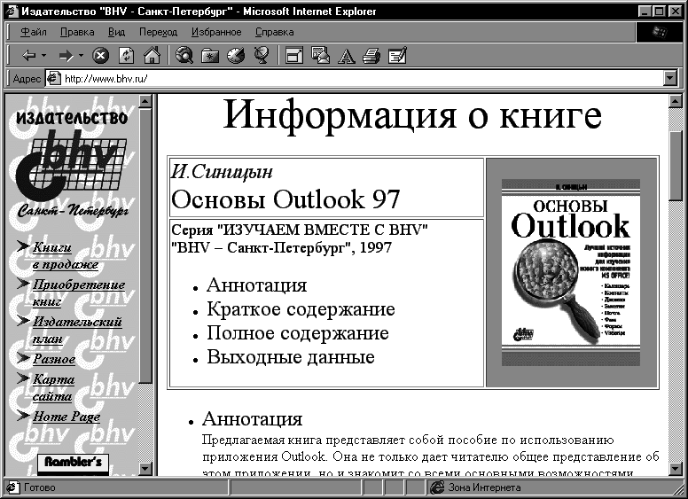This screenshot has width=688, height=499.
Task: Open the Избранное menu
Action: 216,32
